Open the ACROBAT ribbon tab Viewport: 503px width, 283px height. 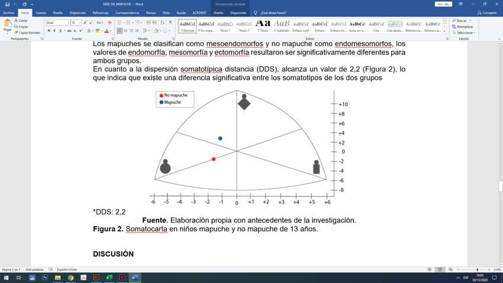point(199,13)
